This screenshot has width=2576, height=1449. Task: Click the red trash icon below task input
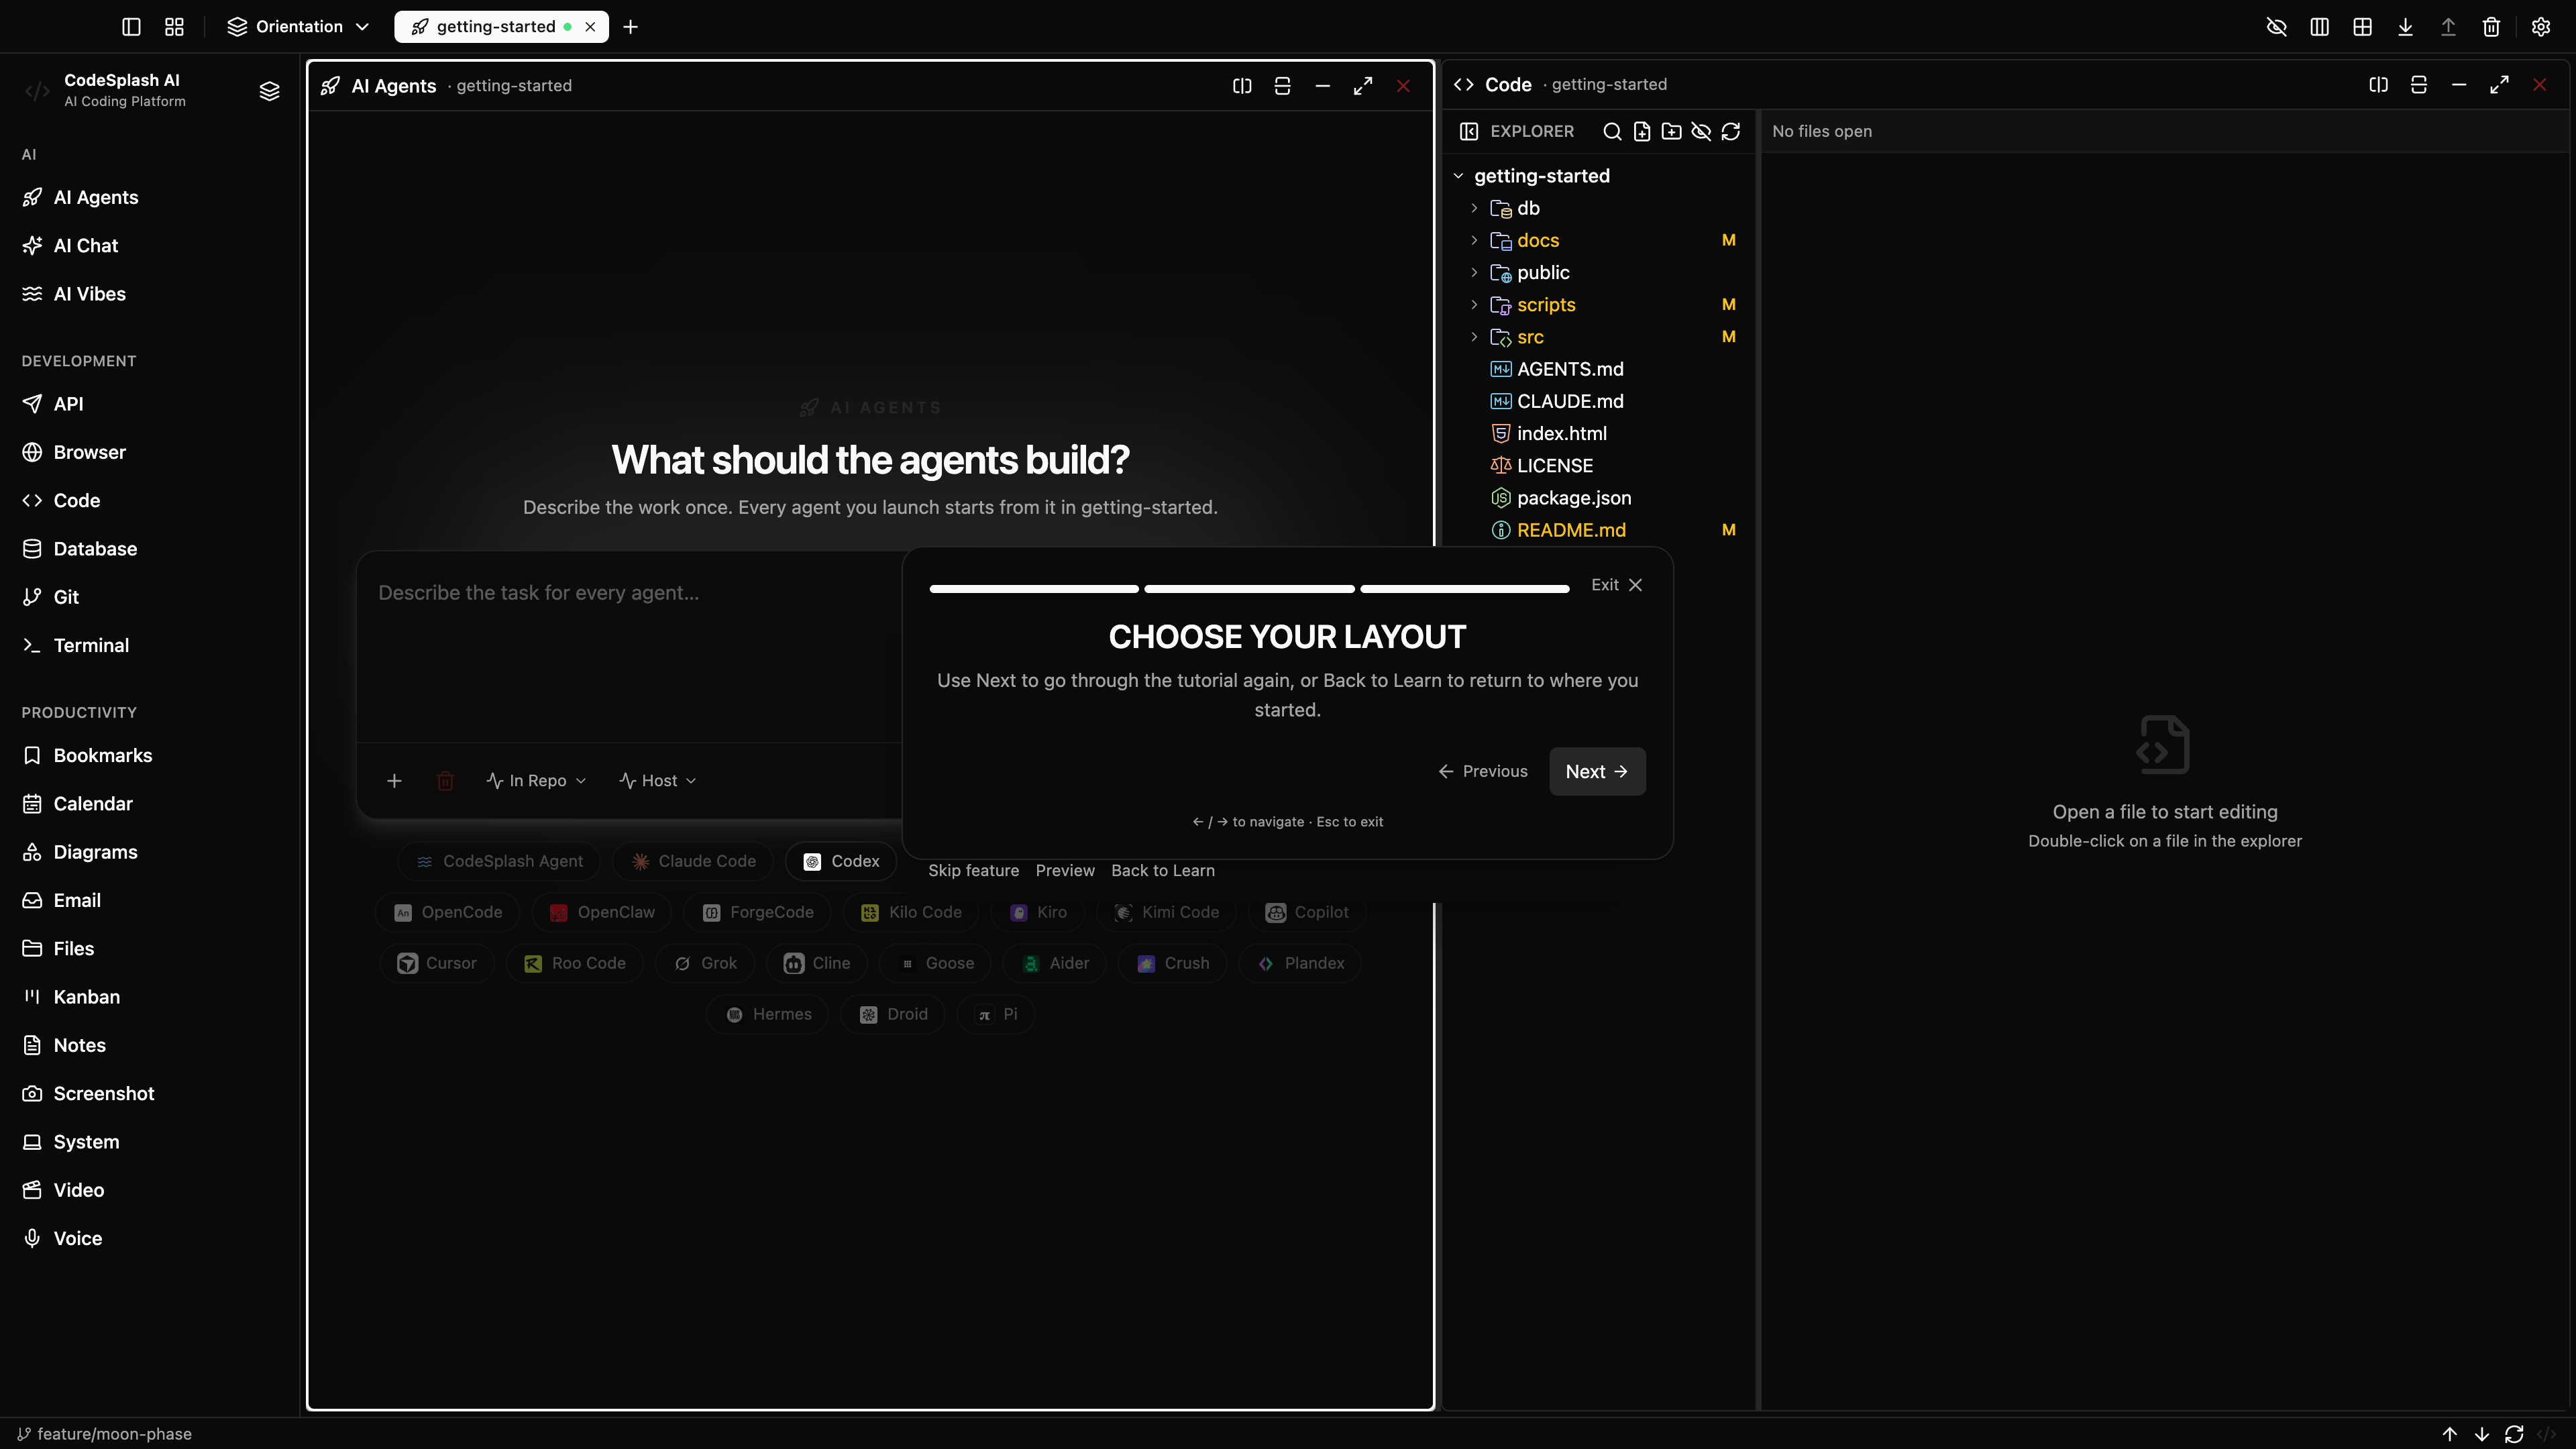[445, 781]
